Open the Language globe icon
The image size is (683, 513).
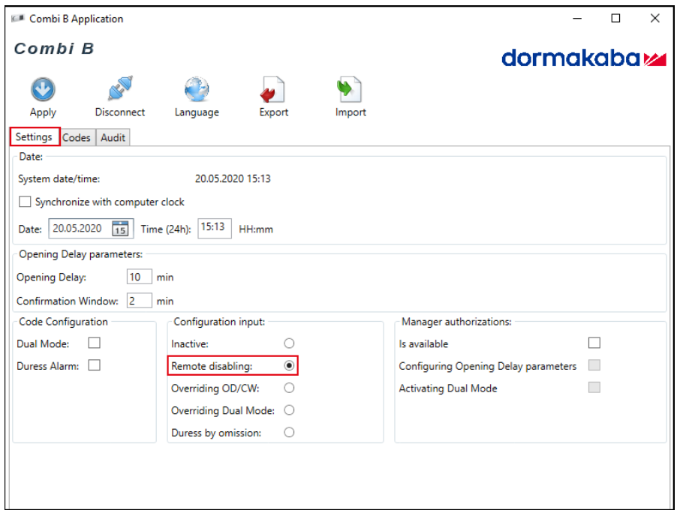pyautogui.click(x=197, y=89)
